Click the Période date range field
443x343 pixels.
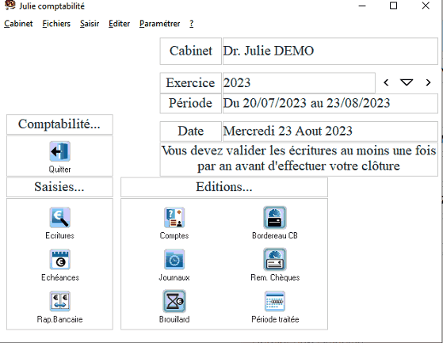330,103
